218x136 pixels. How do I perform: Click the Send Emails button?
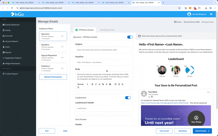click(202, 131)
